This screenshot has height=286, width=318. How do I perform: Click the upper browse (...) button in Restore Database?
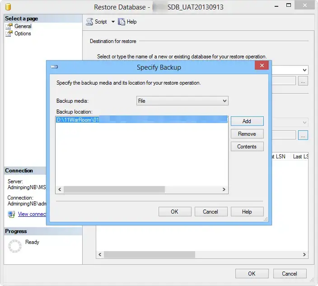[303, 81]
